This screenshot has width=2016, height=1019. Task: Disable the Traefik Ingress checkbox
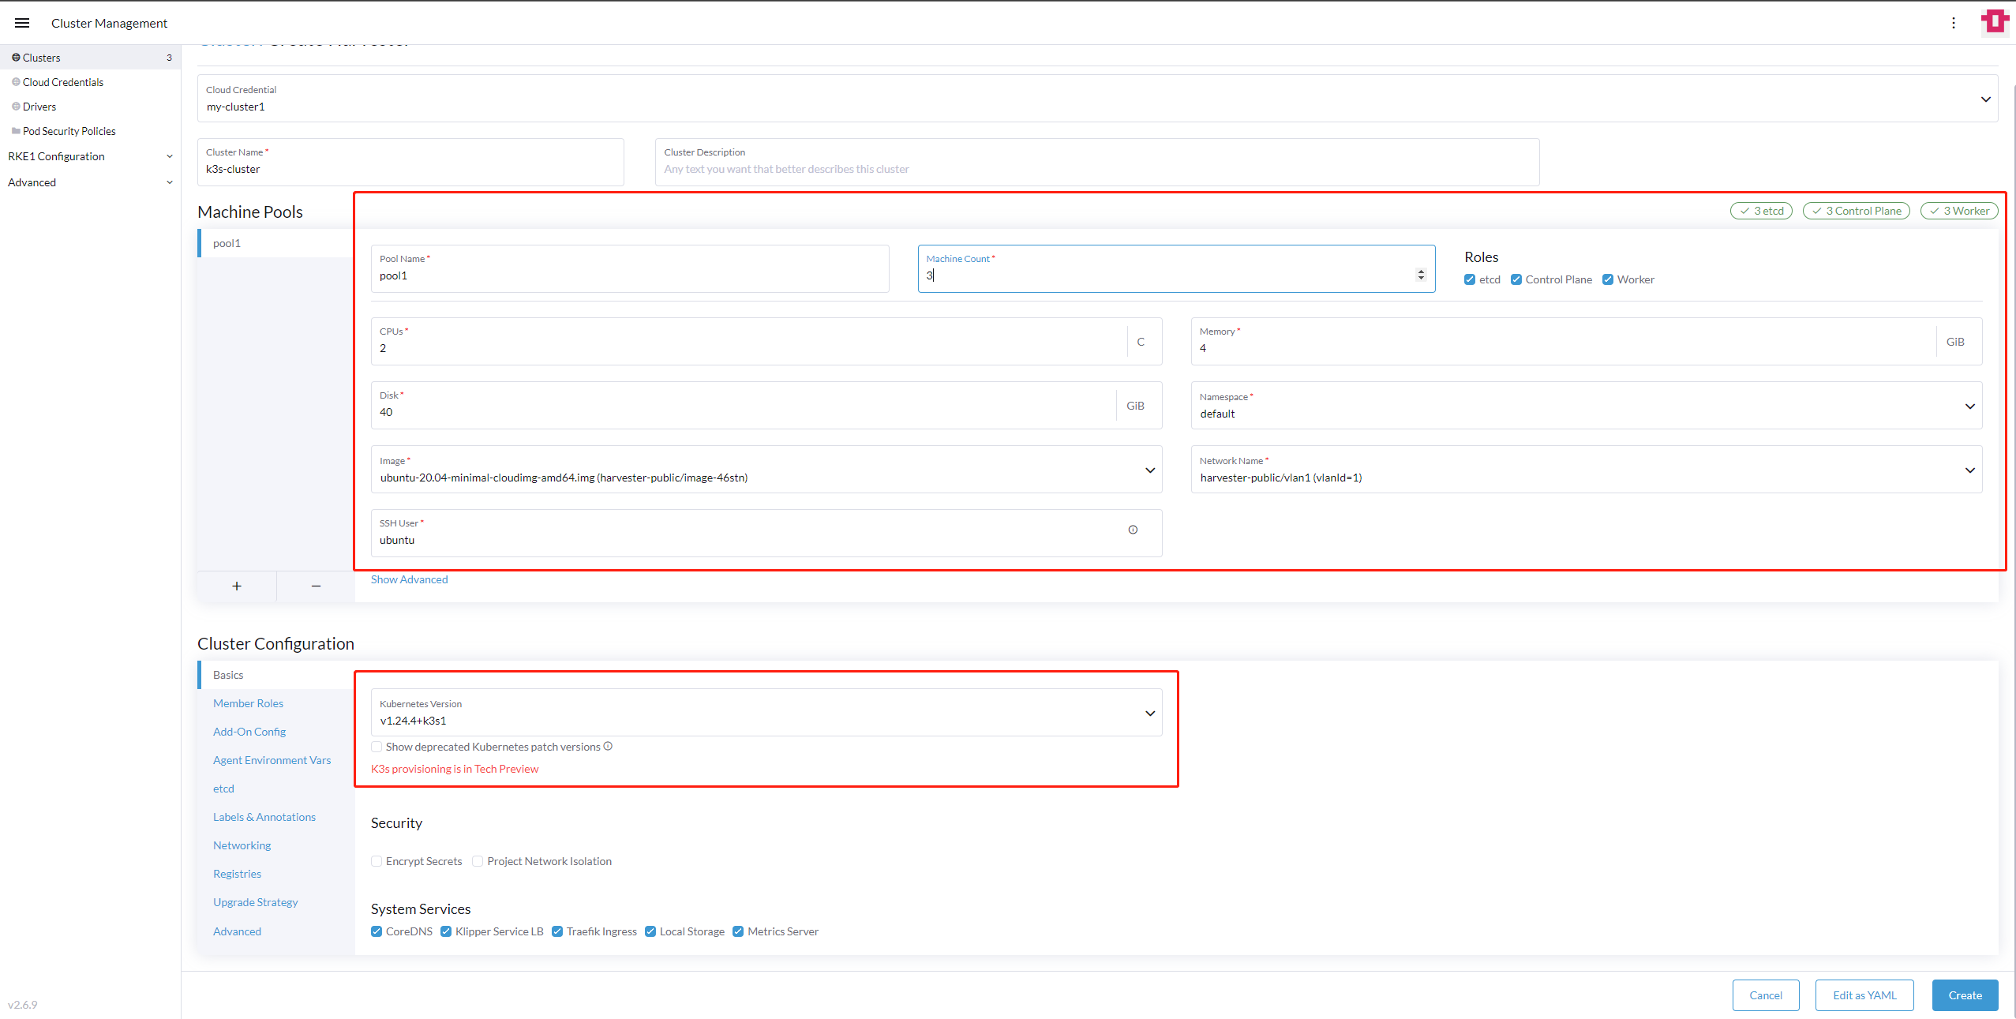pos(557,931)
